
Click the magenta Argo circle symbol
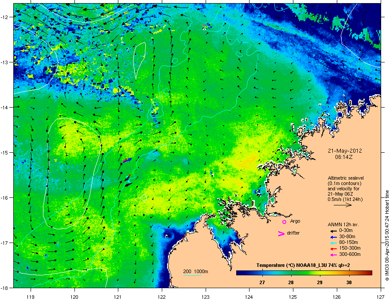(x=284, y=222)
